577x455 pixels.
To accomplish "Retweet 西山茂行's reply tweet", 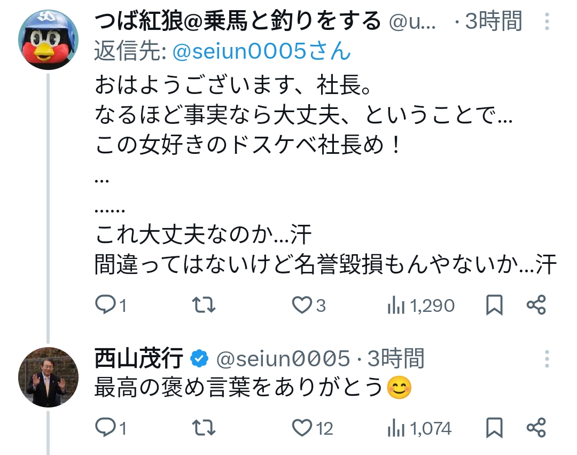I will point(204,428).
